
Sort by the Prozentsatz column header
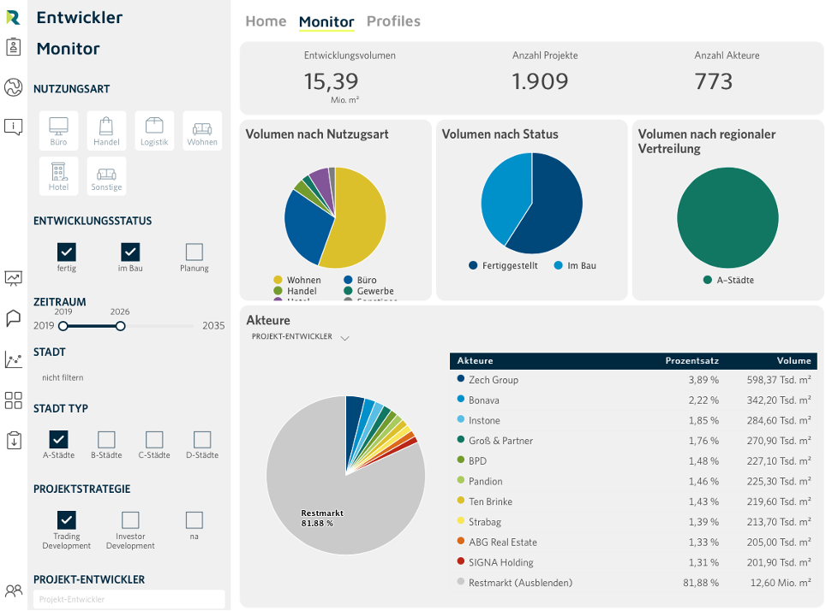691,361
